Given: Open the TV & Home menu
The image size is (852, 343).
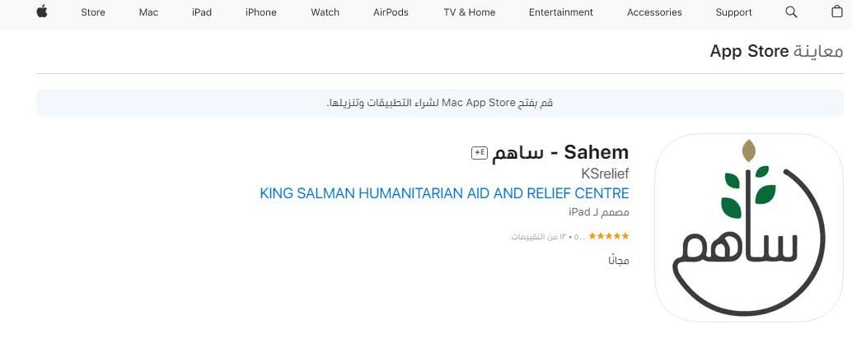Looking at the screenshot, I should (469, 12).
